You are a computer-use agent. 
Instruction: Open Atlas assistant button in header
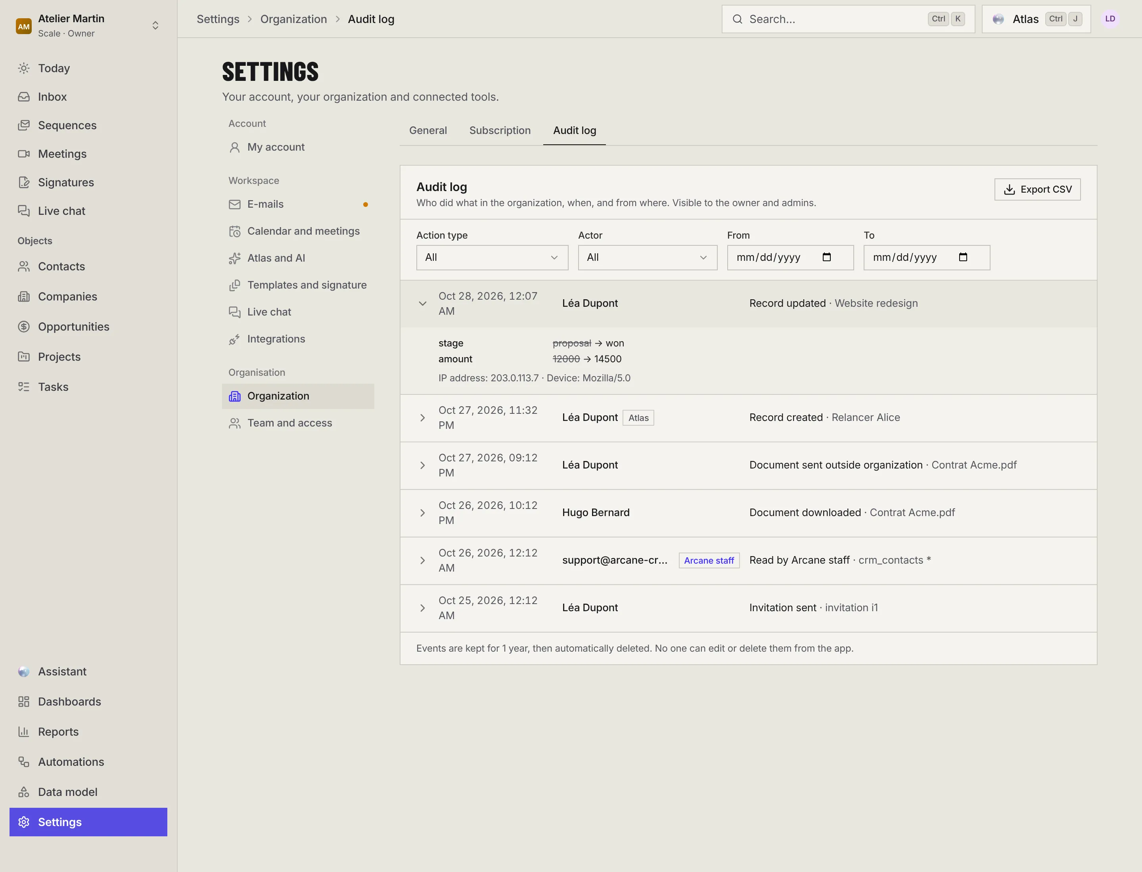pyautogui.click(x=1036, y=19)
